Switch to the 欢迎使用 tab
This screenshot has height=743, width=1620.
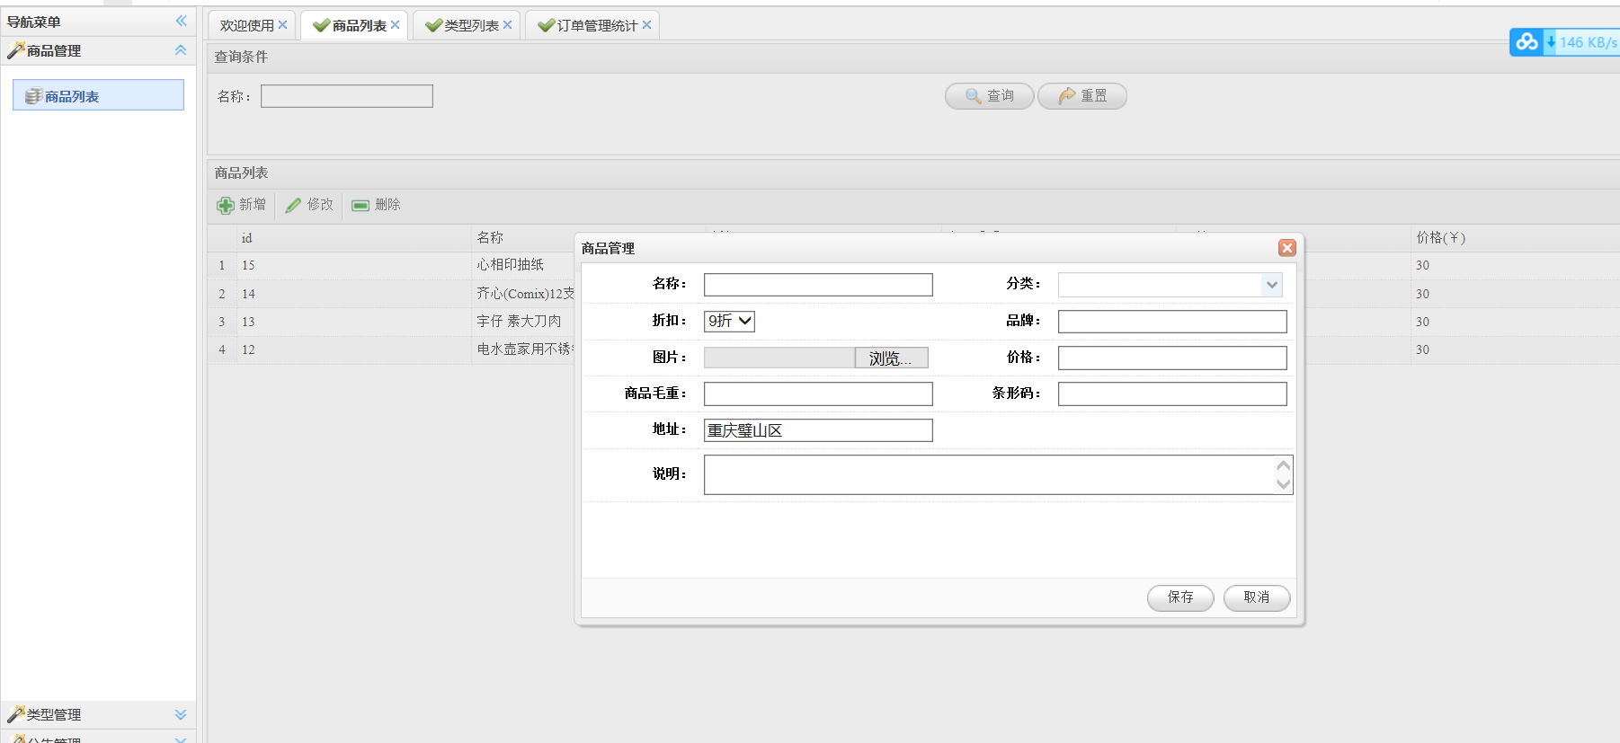[x=246, y=26]
